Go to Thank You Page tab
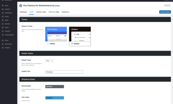Image resolution: width=173 pixels, height=104 pixels. pos(54,12)
